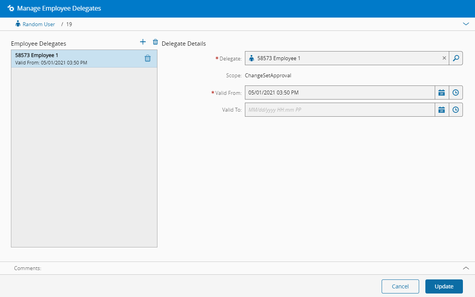Viewport: 475px width, 297px height.
Task: Add a new employee delegate with plus icon
Action: tap(143, 42)
